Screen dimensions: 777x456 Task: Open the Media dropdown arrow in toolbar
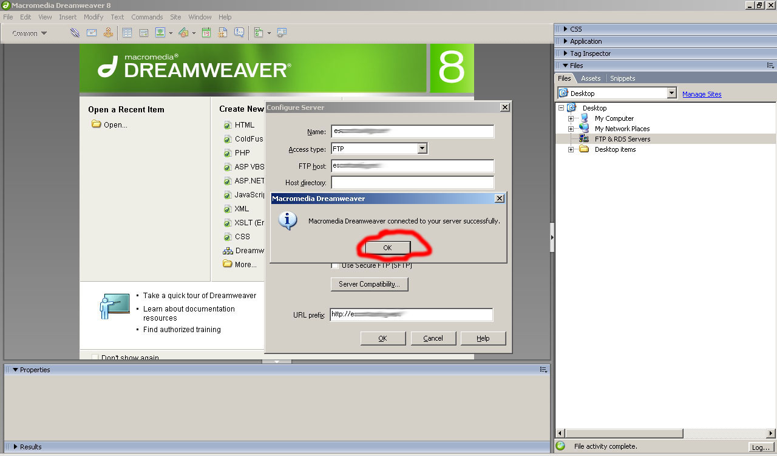coord(194,33)
